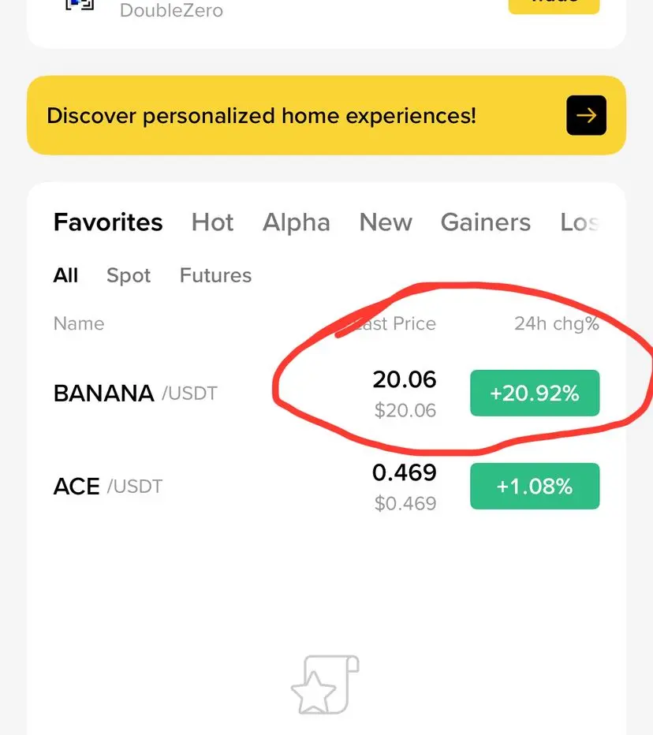653x735 pixels.
Task: Toggle the +20.92% change badge for BANANA
Action: 535,393
